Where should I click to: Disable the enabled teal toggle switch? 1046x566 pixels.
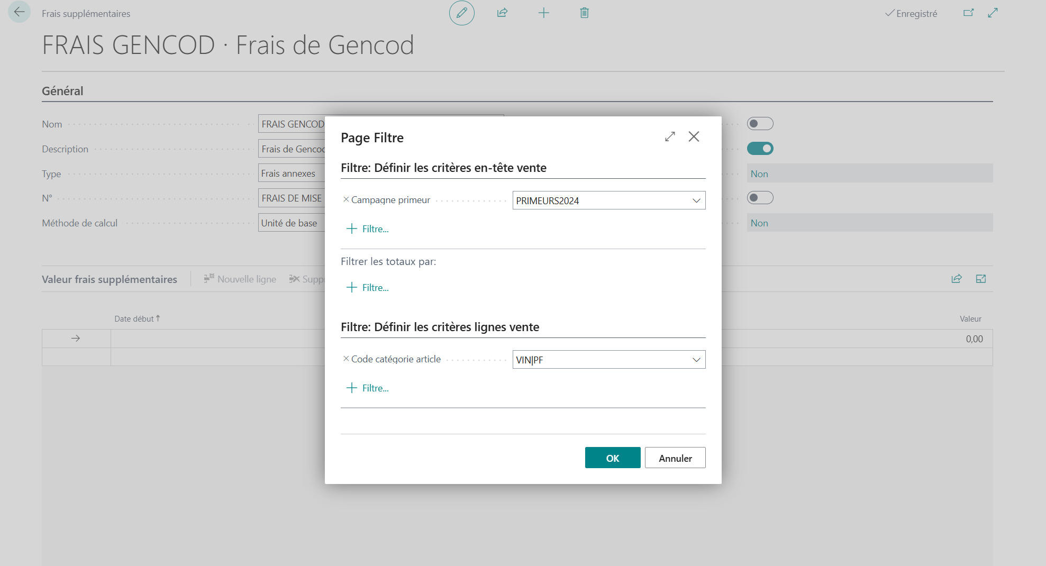pyautogui.click(x=760, y=149)
